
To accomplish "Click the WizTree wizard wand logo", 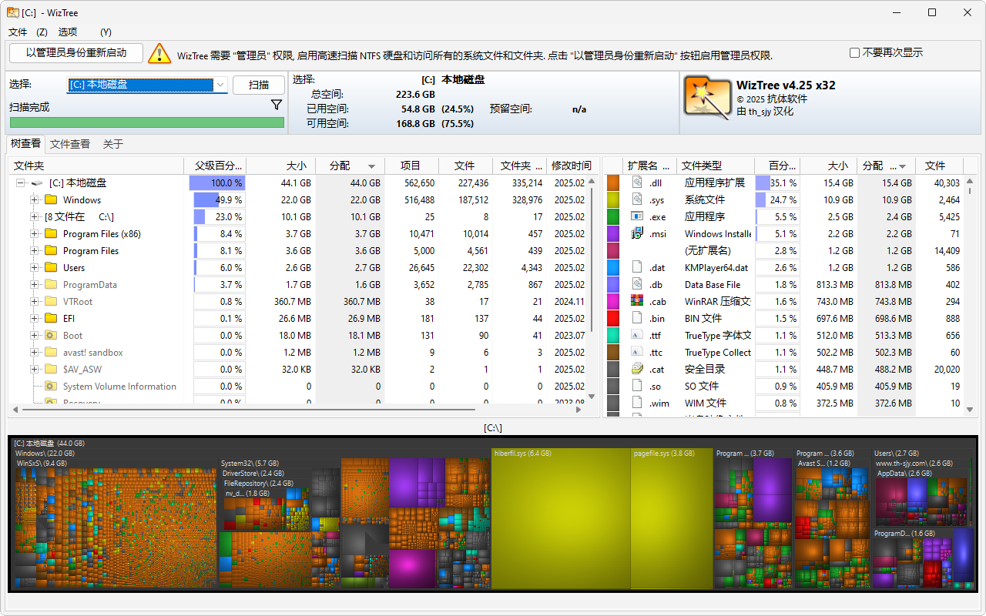I will pos(706,97).
